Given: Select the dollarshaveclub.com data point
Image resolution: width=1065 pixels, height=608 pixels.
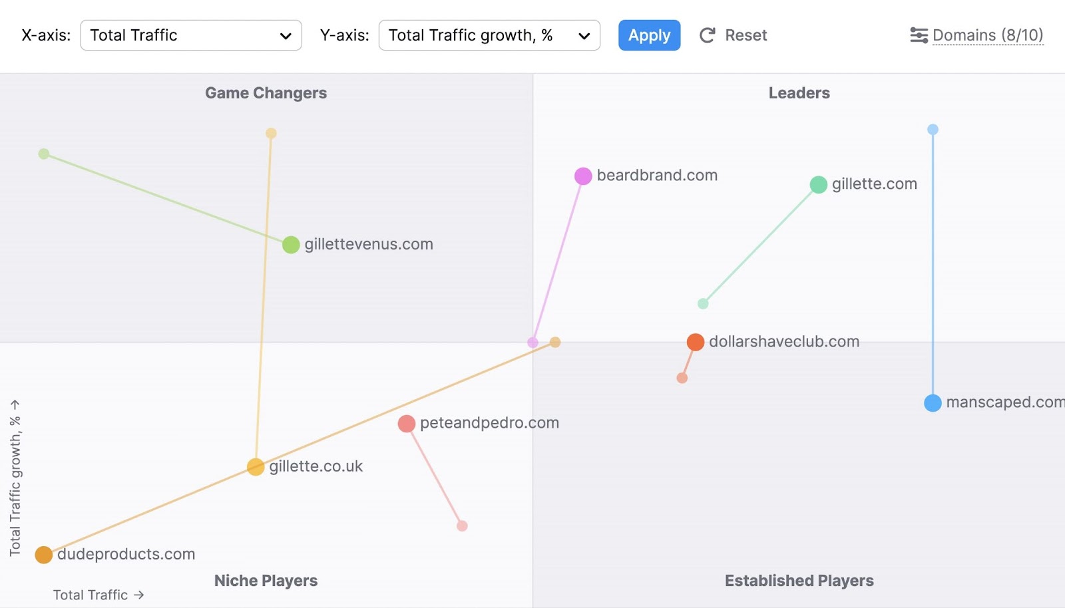Looking at the screenshot, I should pyautogui.click(x=696, y=342).
